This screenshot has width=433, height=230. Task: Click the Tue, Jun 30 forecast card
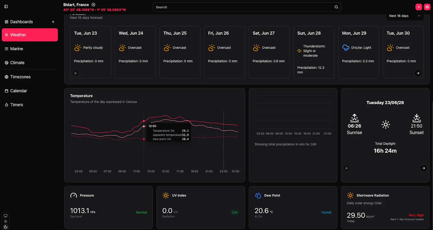pos(403,52)
